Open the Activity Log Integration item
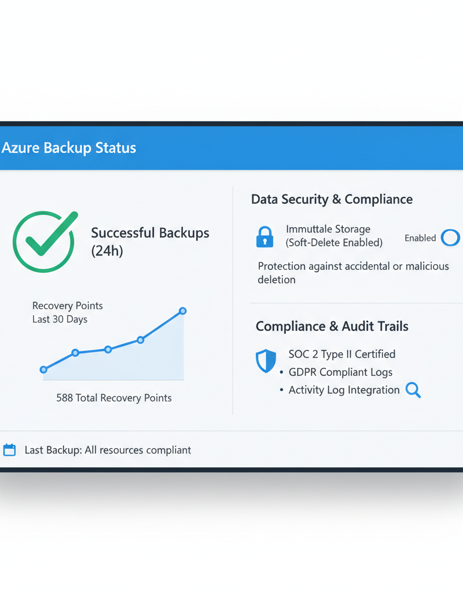Image resolution: width=463 pixels, height=593 pixels. point(344,390)
